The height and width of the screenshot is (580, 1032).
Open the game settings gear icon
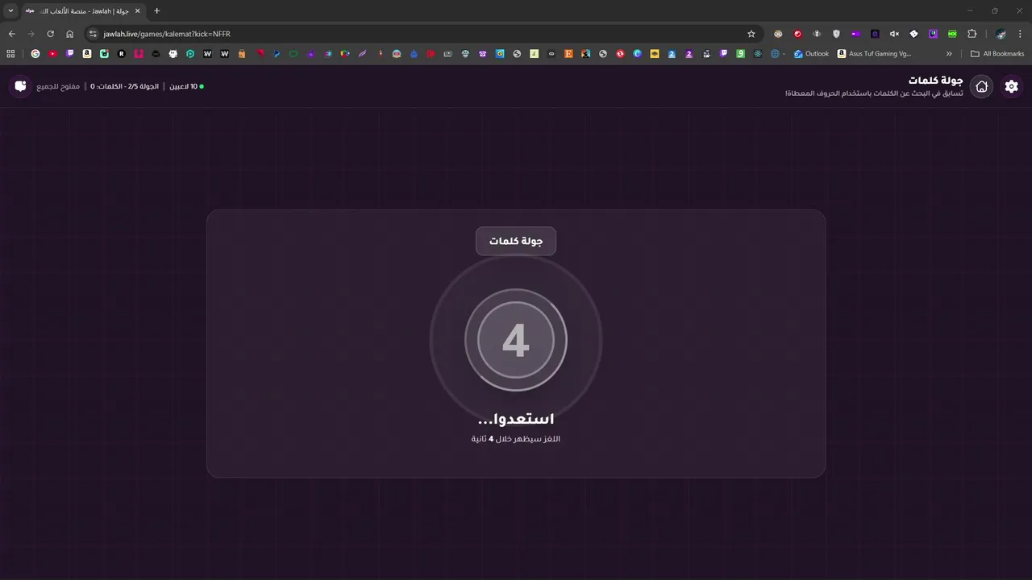1012,86
